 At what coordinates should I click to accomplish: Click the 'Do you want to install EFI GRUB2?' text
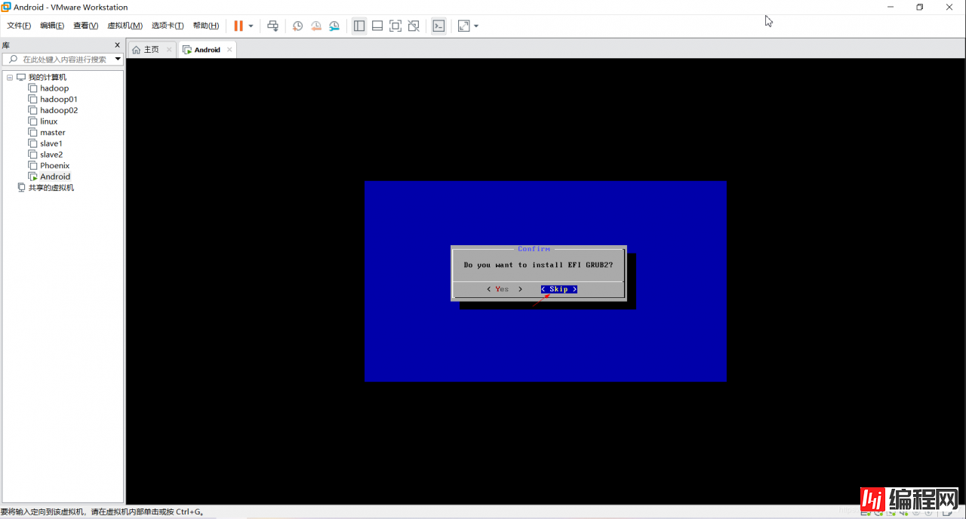click(x=538, y=265)
